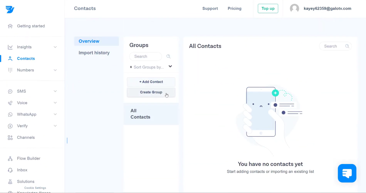Click the Voice phone icon
Image resolution: width=366 pixels, height=193 pixels.
pos(10,103)
